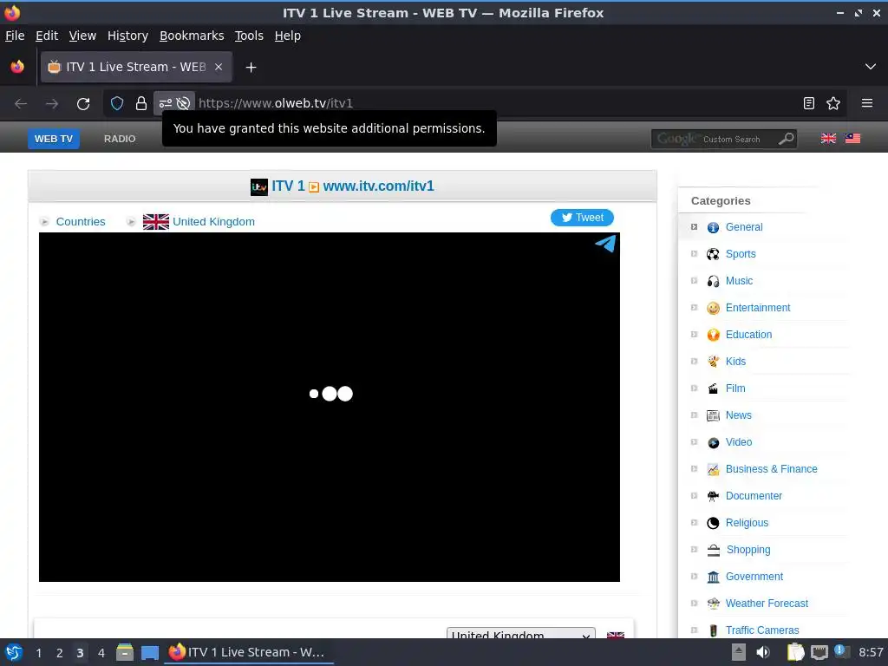Open the Video category link
This screenshot has width=888, height=666.
[x=739, y=442]
